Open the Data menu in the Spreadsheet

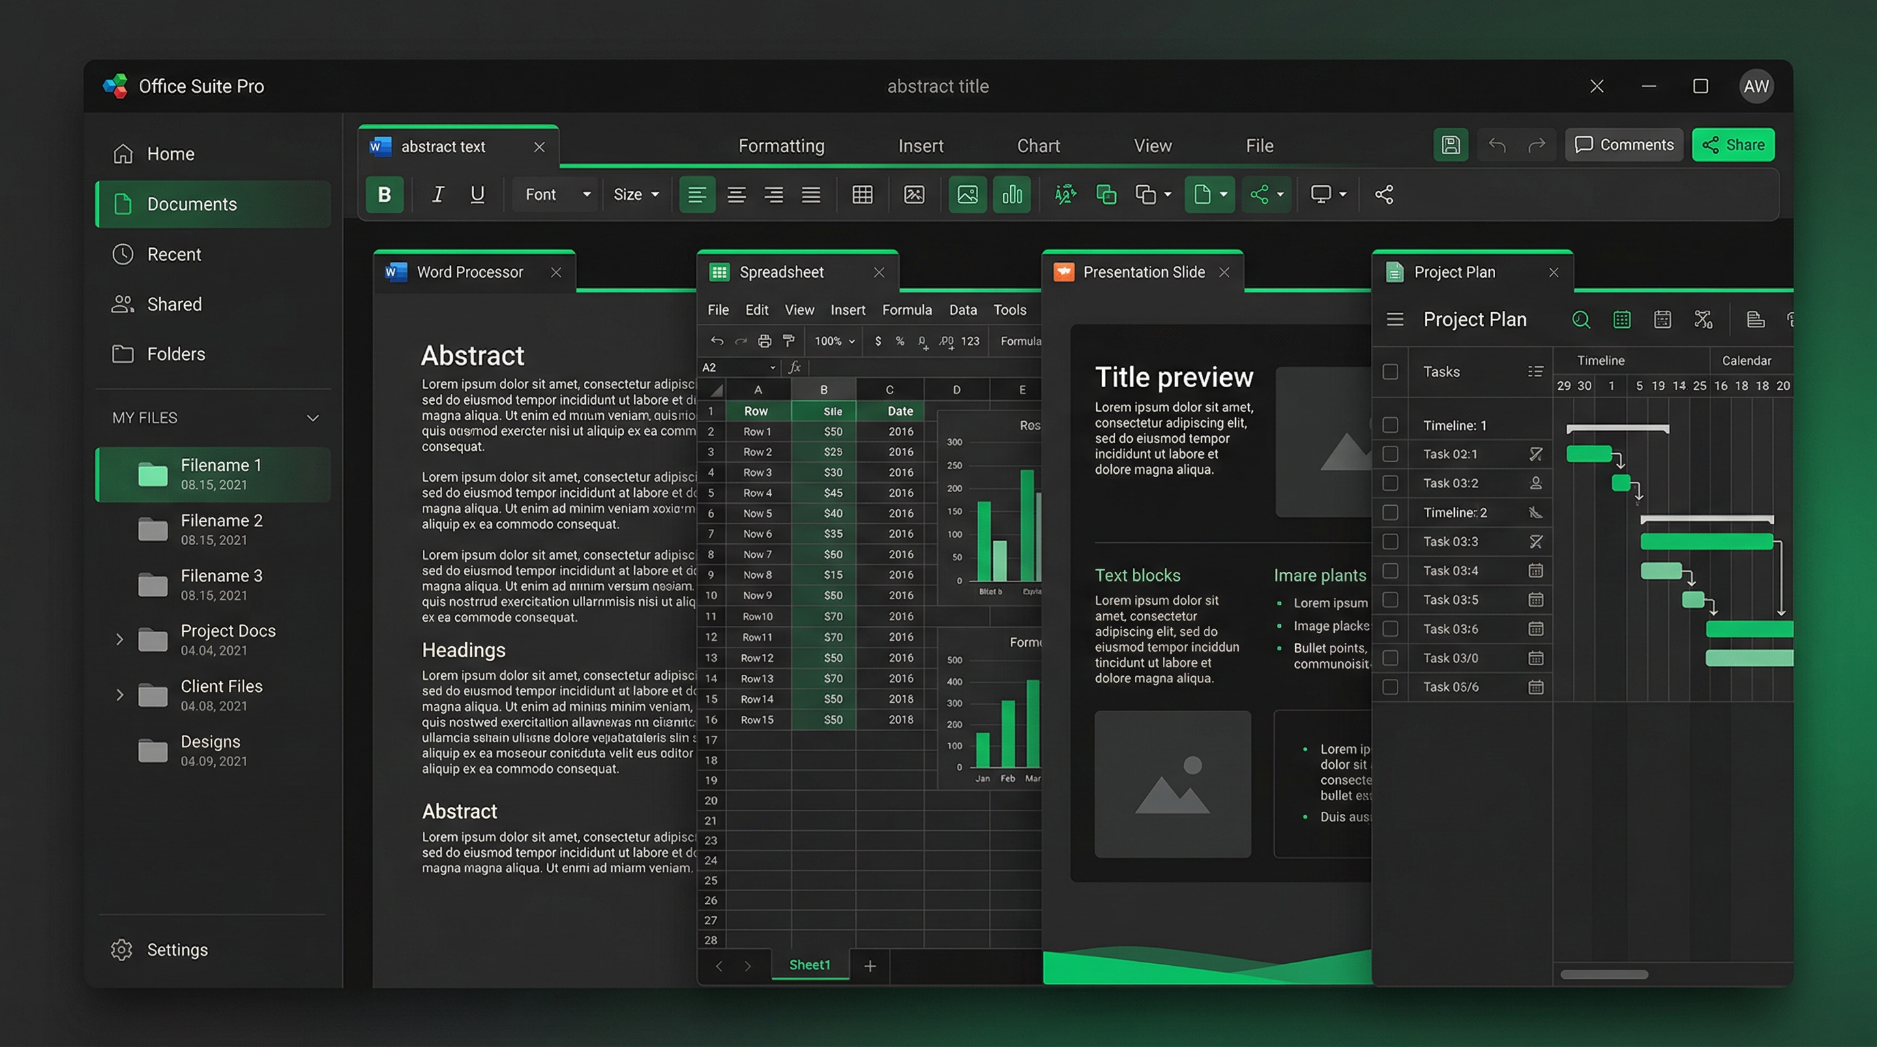tap(962, 309)
